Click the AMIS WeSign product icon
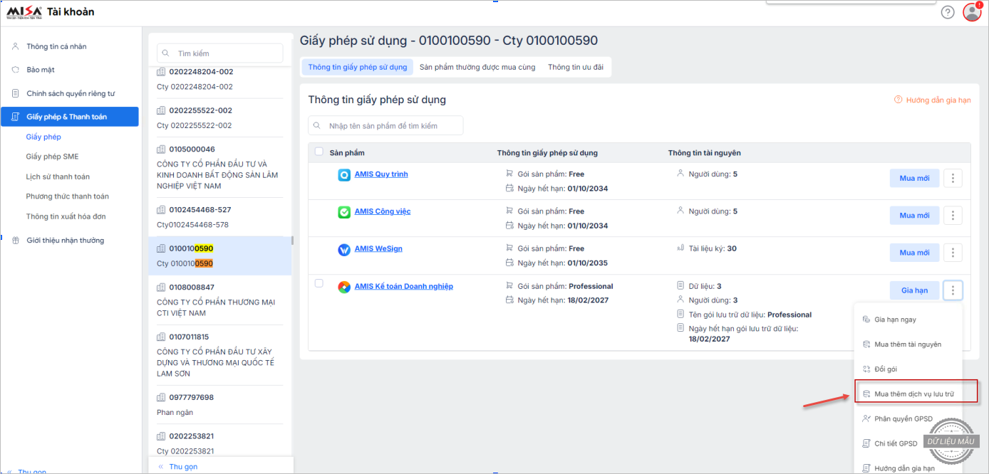The image size is (989, 474). [x=343, y=250]
